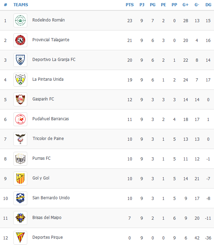Sort table by PTS column header
Viewport: 214px width, 245px height.
(130, 5)
